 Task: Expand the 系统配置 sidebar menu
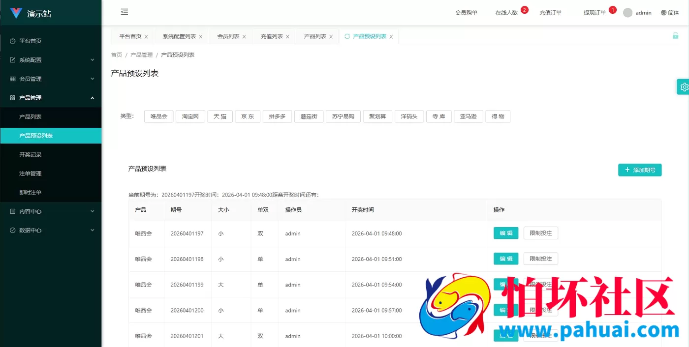(x=51, y=60)
